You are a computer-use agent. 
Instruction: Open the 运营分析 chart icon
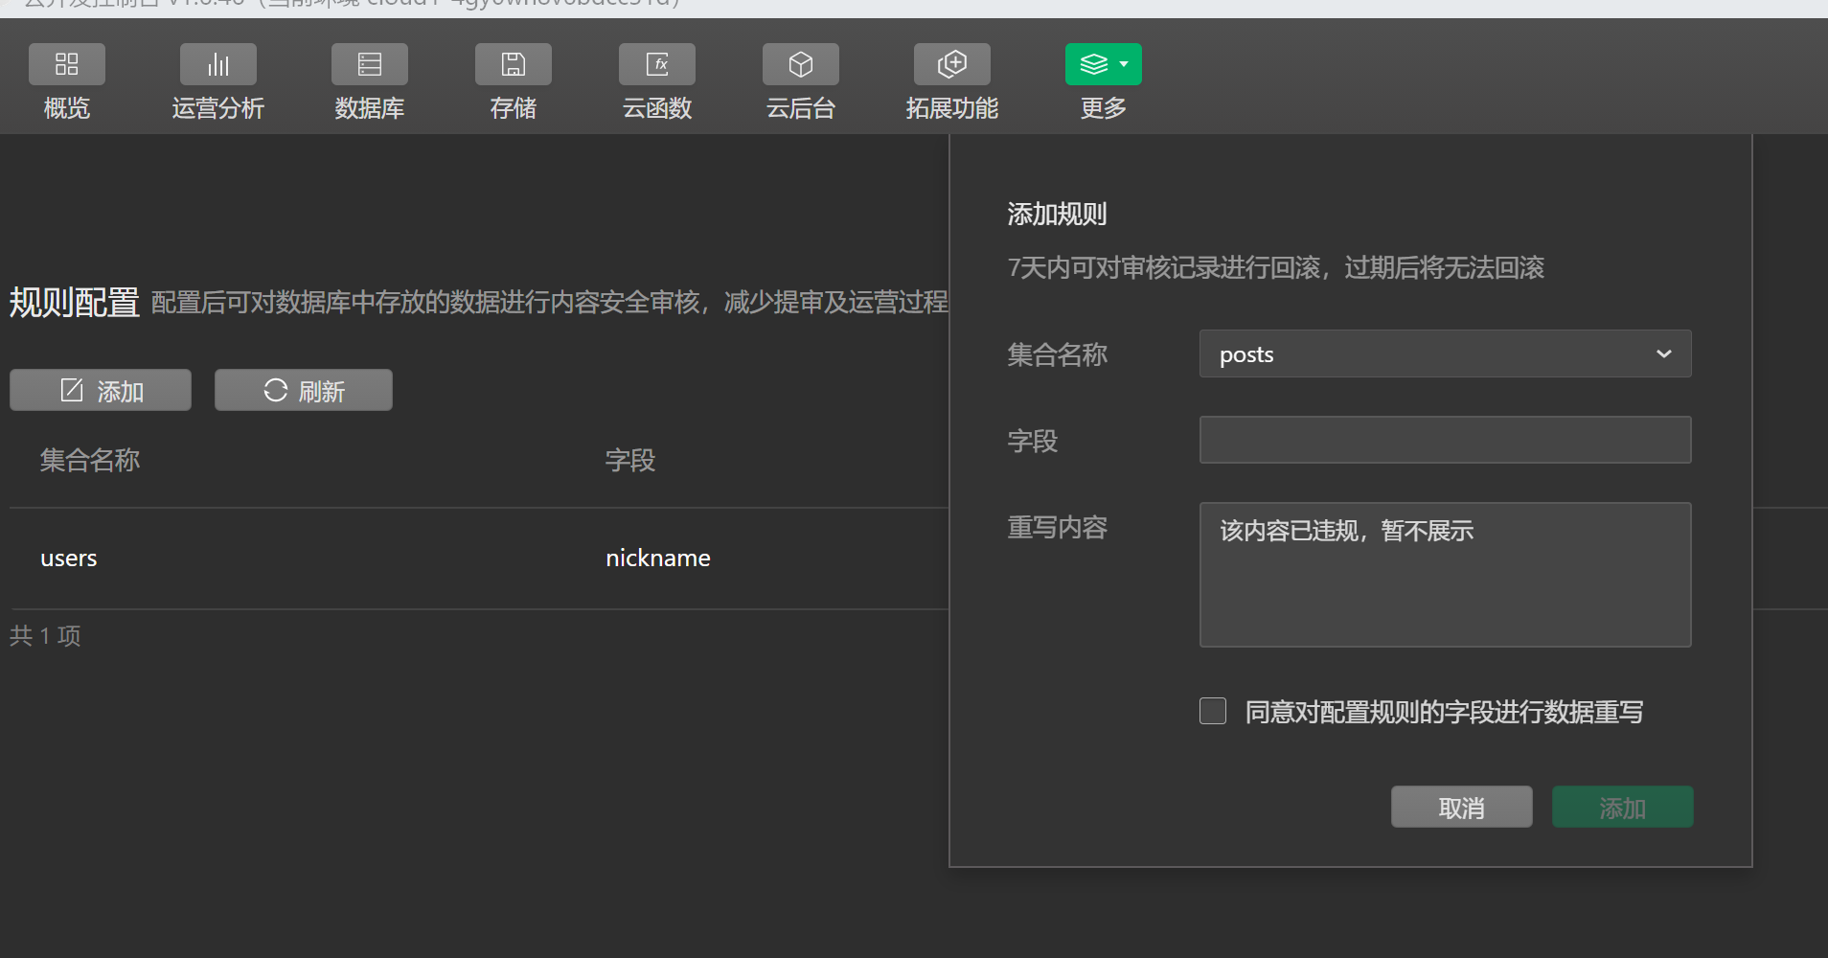tap(218, 64)
